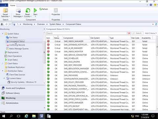The height and width of the screenshot is (119, 158).
Task: Collapse the System Status tree node
Action: click(3, 34)
